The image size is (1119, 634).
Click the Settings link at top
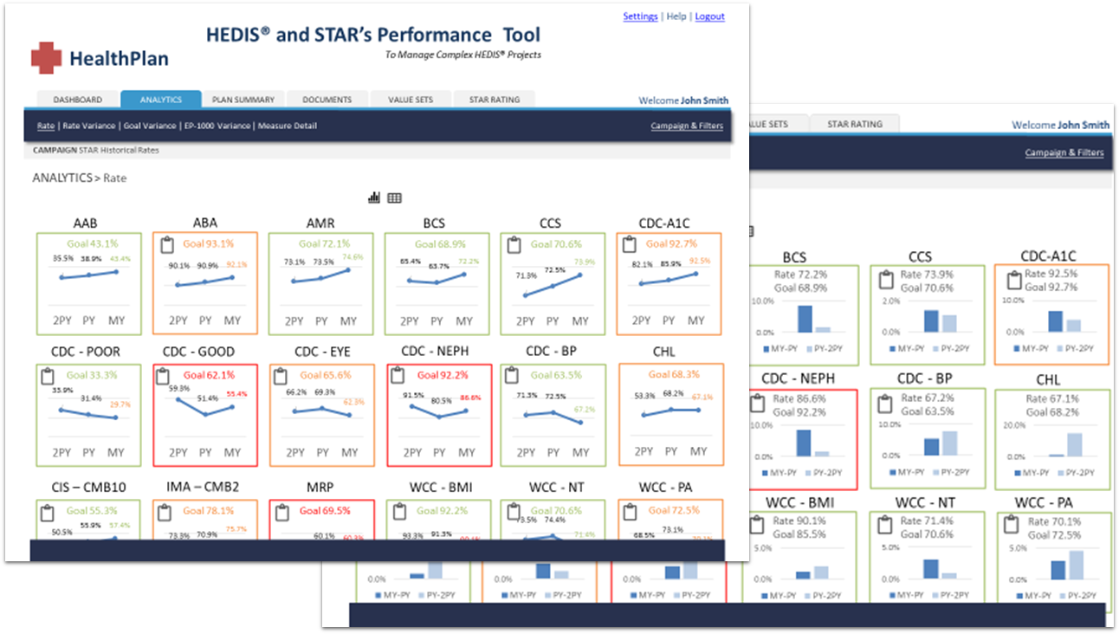(640, 16)
